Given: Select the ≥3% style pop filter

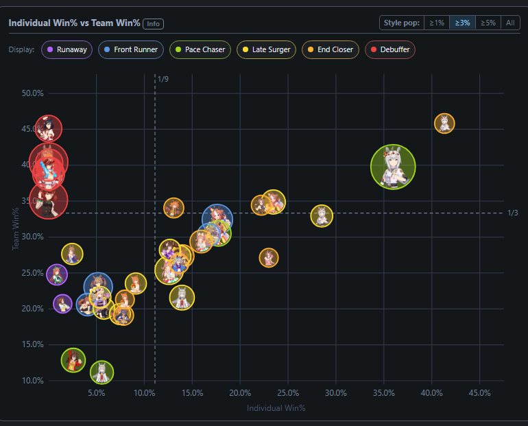Looking at the screenshot, I should (x=462, y=23).
